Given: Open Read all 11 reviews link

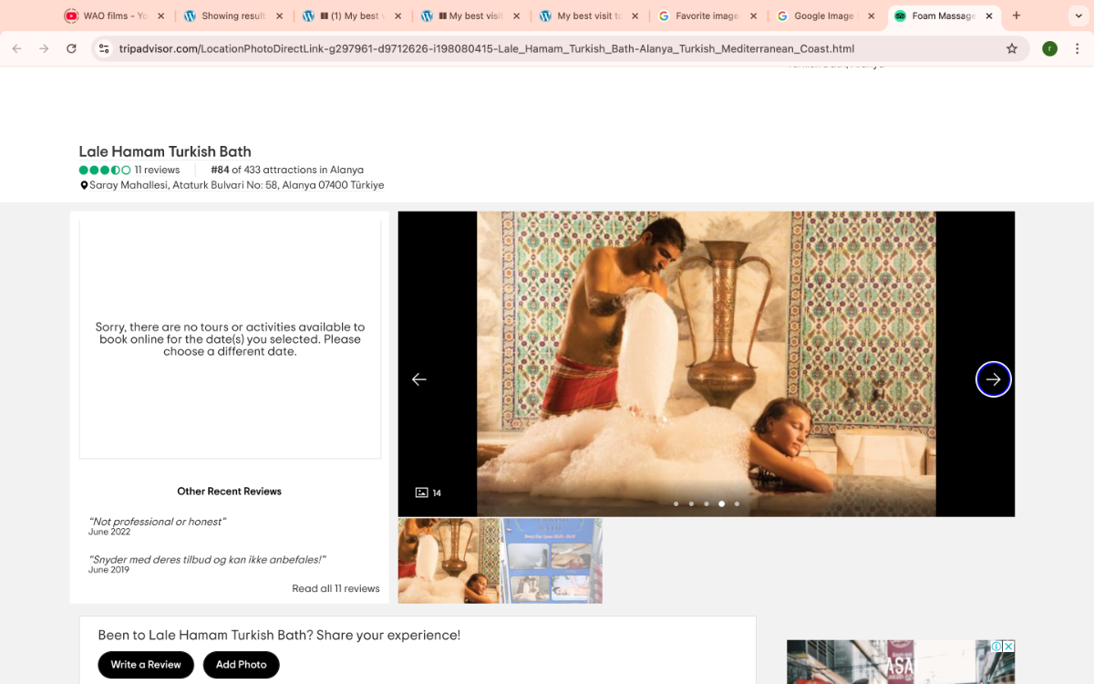Looking at the screenshot, I should coord(335,588).
